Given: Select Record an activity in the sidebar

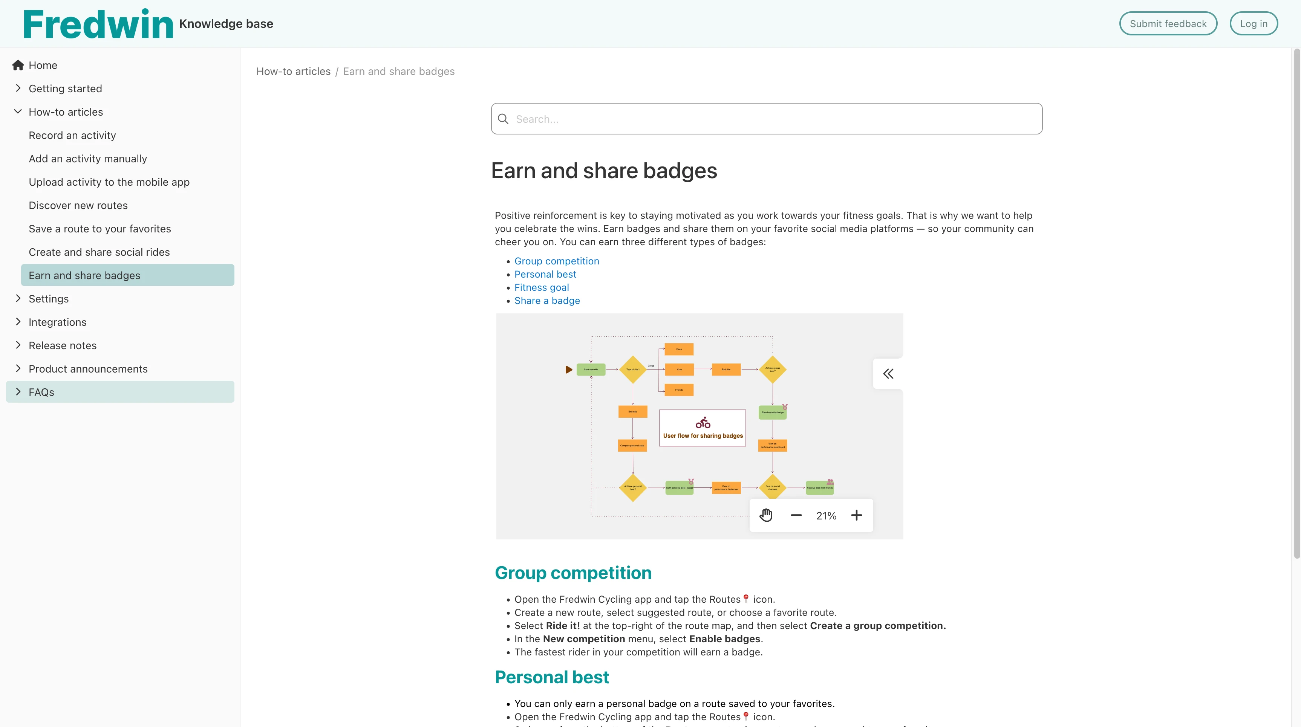Looking at the screenshot, I should [72, 135].
